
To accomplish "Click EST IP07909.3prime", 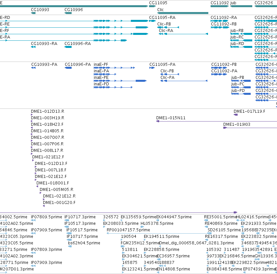I will (x=33, y=266).
